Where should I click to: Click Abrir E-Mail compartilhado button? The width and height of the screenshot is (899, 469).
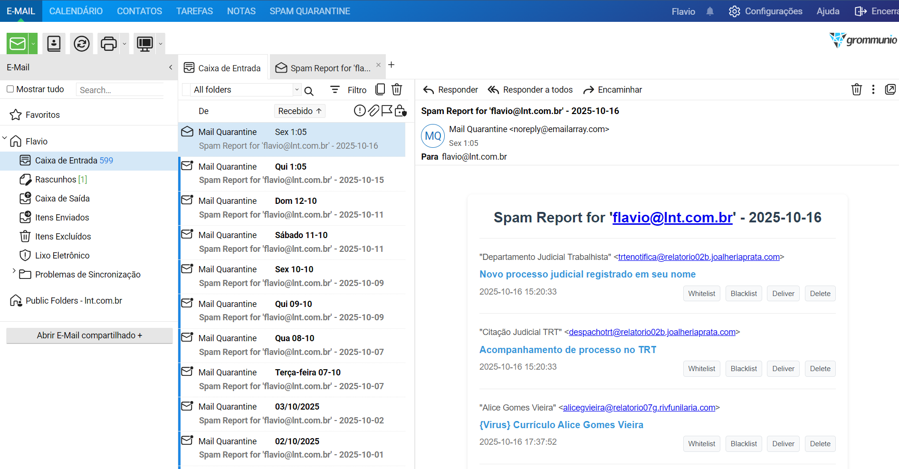point(89,335)
